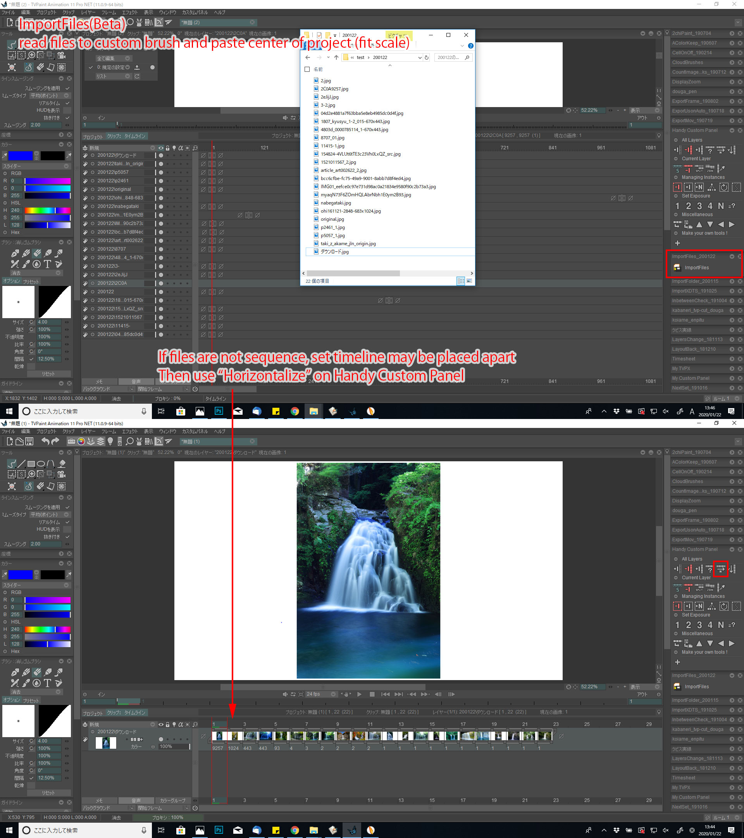The width and height of the screenshot is (744, 838).
Task: Collapse All Layers section in bottom Handy panel
Action: click(x=676, y=559)
